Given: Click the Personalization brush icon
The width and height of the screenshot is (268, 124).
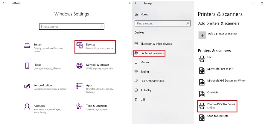Looking at the screenshot, I should [x=27, y=86].
